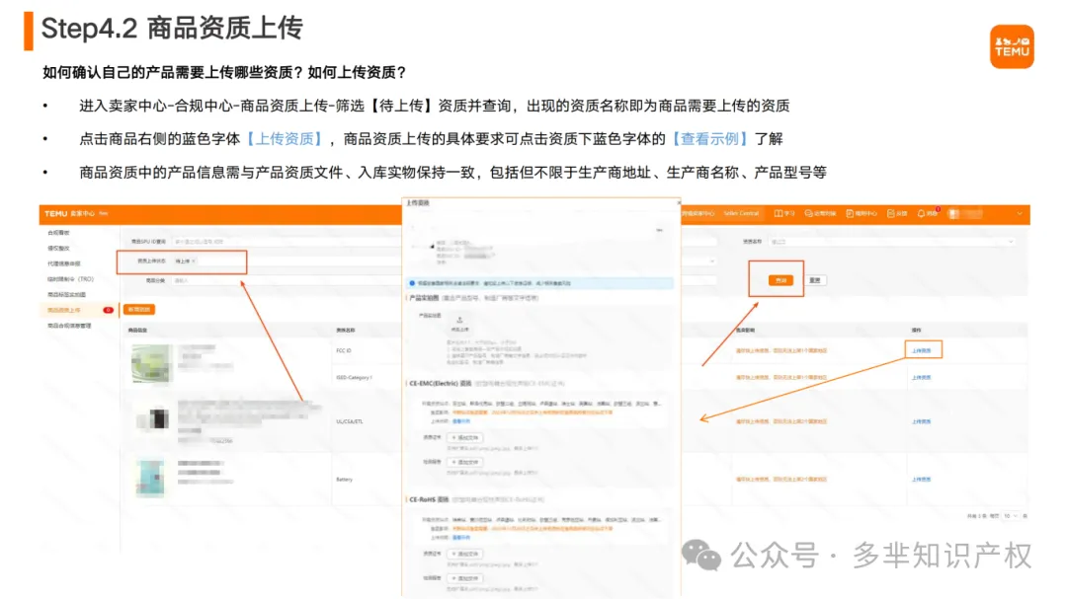Open 查看示例 link under CE-RoHS section
This screenshot has height=599, width=1067.
461,537
